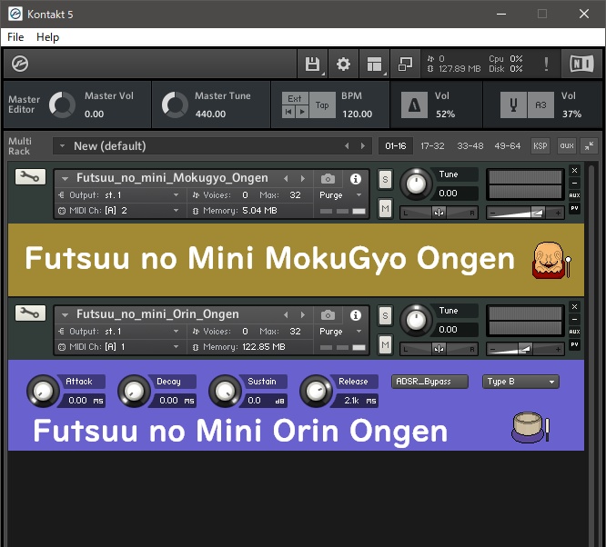
Task: Toggle PV performance view on Orin
Action: tap(574, 344)
